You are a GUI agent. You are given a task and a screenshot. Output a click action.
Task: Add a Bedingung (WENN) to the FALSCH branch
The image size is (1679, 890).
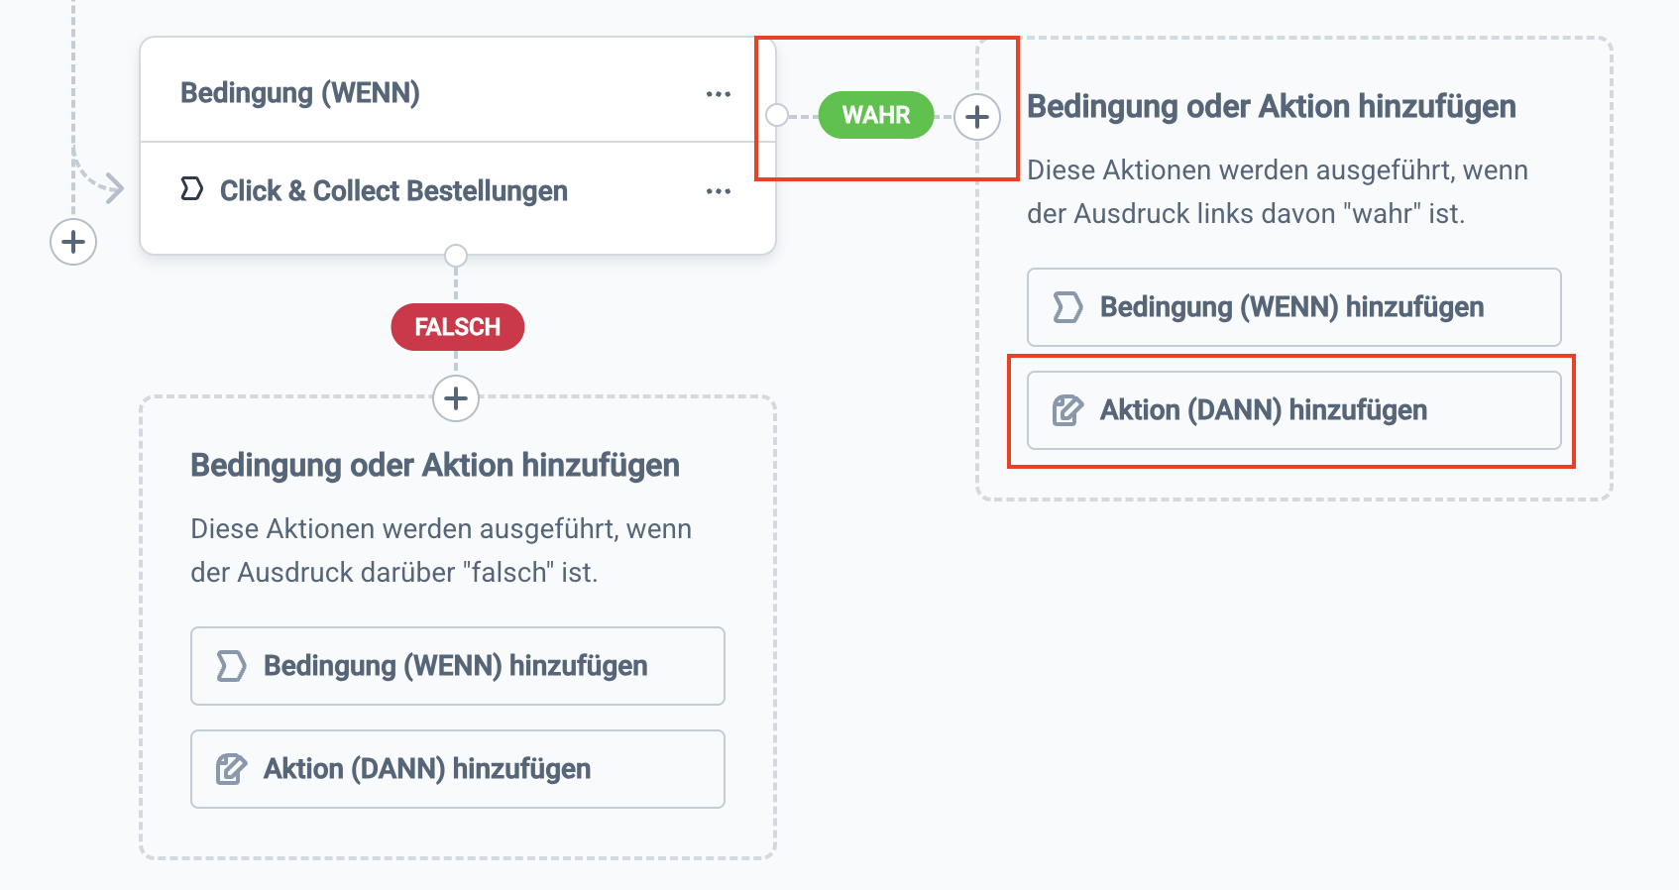coord(457,666)
